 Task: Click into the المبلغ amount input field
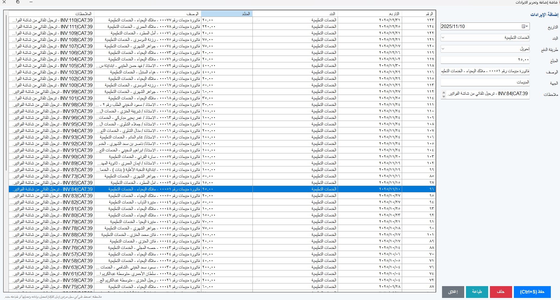coord(485,60)
